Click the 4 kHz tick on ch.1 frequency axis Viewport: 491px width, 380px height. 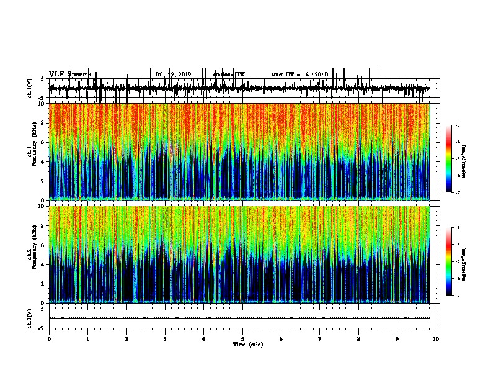(43, 162)
